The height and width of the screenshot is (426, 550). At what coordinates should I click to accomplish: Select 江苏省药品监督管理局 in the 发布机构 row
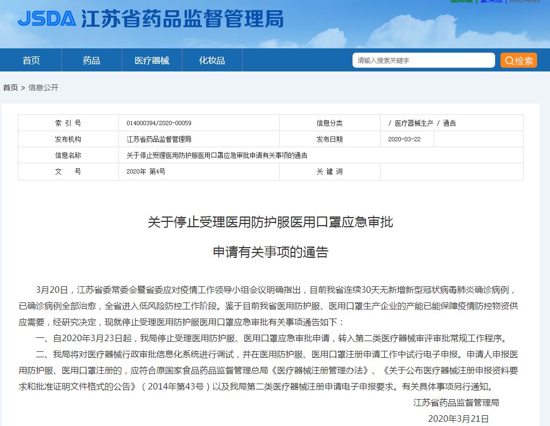point(159,139)
